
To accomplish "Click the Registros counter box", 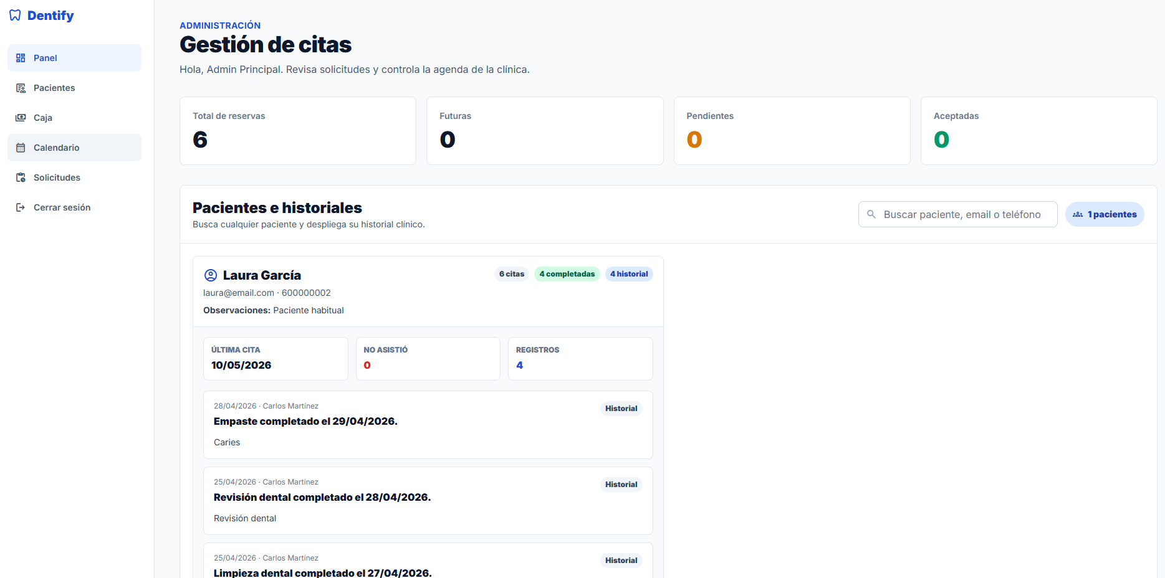I will click(x=580, y=359).
